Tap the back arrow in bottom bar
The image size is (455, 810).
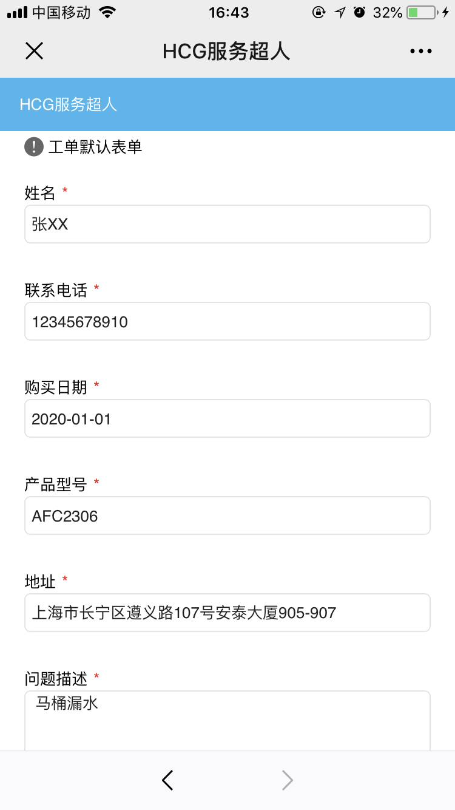tap(168, 780)
